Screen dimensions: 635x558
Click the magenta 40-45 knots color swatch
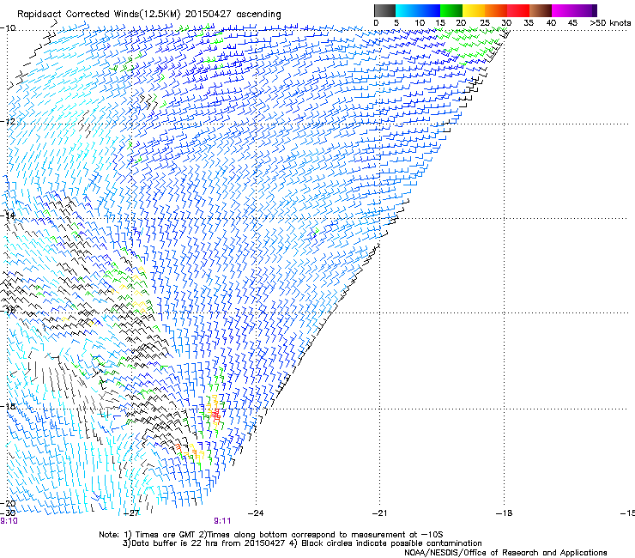[x=563, y=10]
